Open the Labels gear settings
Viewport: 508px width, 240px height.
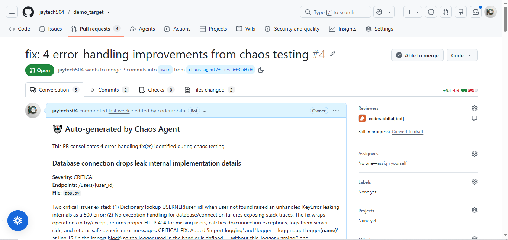pyautogui.click(x=475, y=182)
